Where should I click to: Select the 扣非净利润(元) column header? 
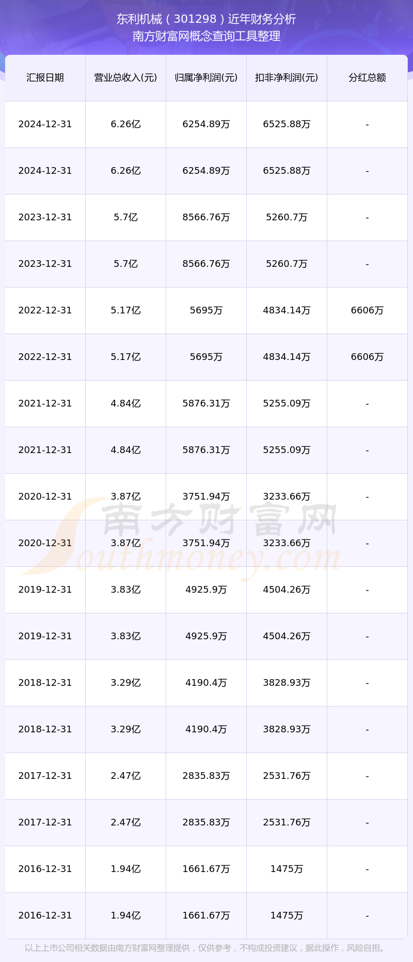[x=287, y=78]
